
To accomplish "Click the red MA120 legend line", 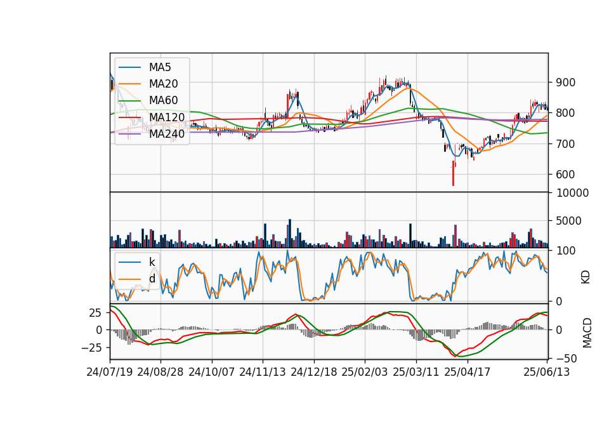I will (x=129, y=117).
